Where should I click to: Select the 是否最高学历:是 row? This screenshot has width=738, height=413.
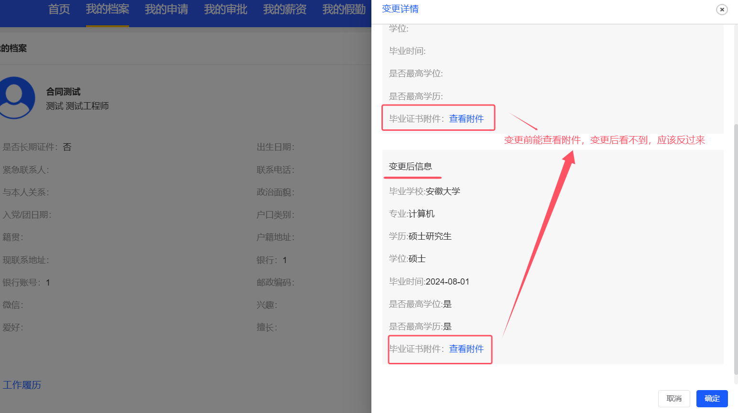[x=420, y=327]
